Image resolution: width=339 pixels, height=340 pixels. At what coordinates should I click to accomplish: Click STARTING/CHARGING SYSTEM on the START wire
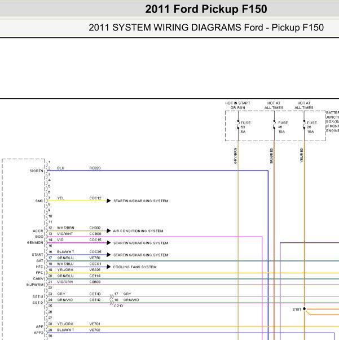[x=141, y=255]
